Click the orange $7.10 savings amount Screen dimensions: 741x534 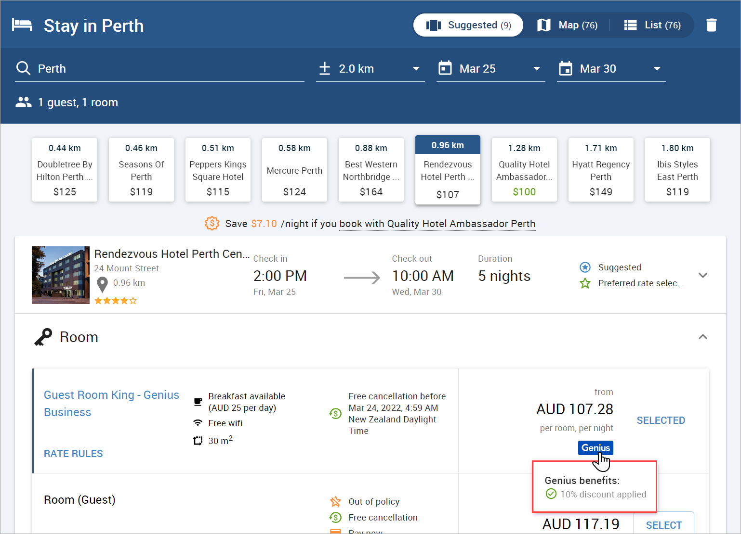click(x=264, y=224)
